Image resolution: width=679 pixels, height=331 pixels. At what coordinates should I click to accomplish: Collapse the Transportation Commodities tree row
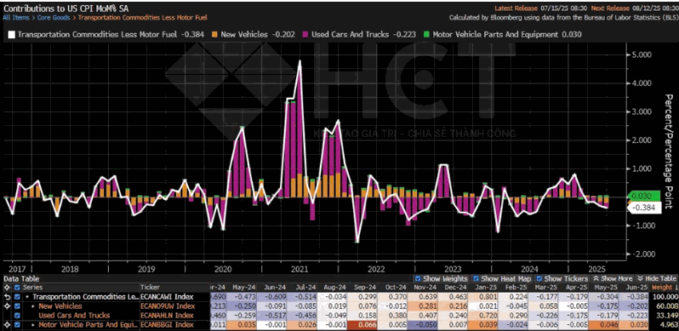pyautogui.click(x=28, y=297)
